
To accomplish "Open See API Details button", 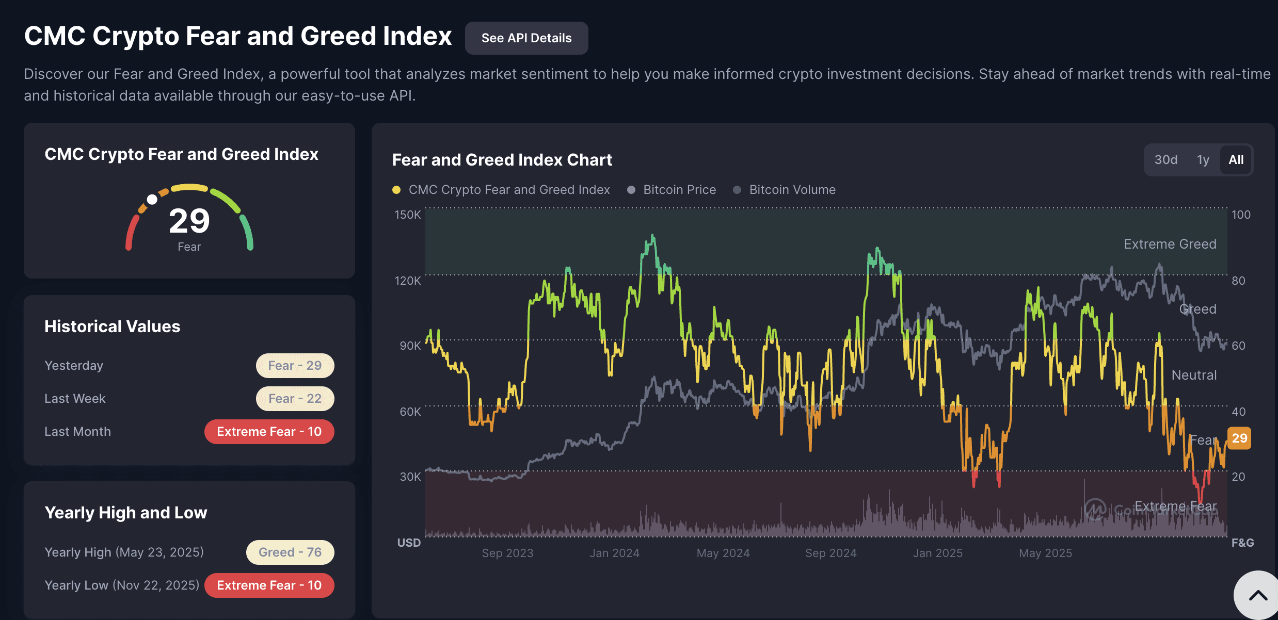I will [526, 38].
